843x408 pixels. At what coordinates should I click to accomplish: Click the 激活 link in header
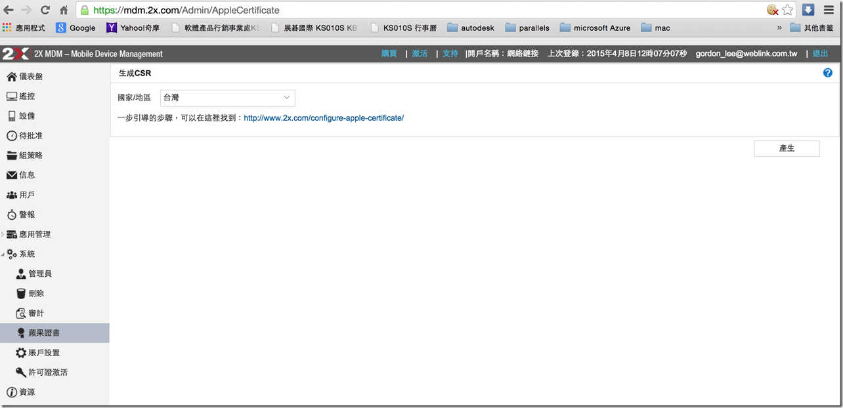coord(420,54)
